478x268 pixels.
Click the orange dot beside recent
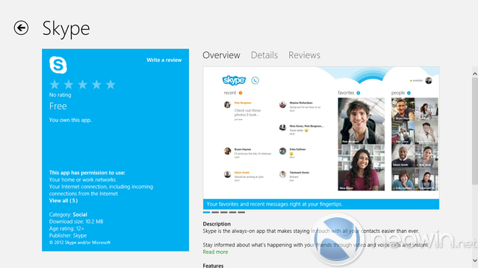click(x=240, y=93)
